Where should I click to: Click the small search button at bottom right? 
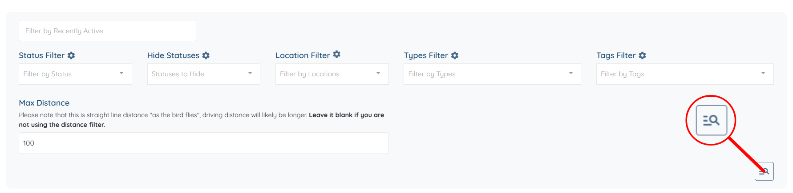pyautogui.click(x=764, y=171)
